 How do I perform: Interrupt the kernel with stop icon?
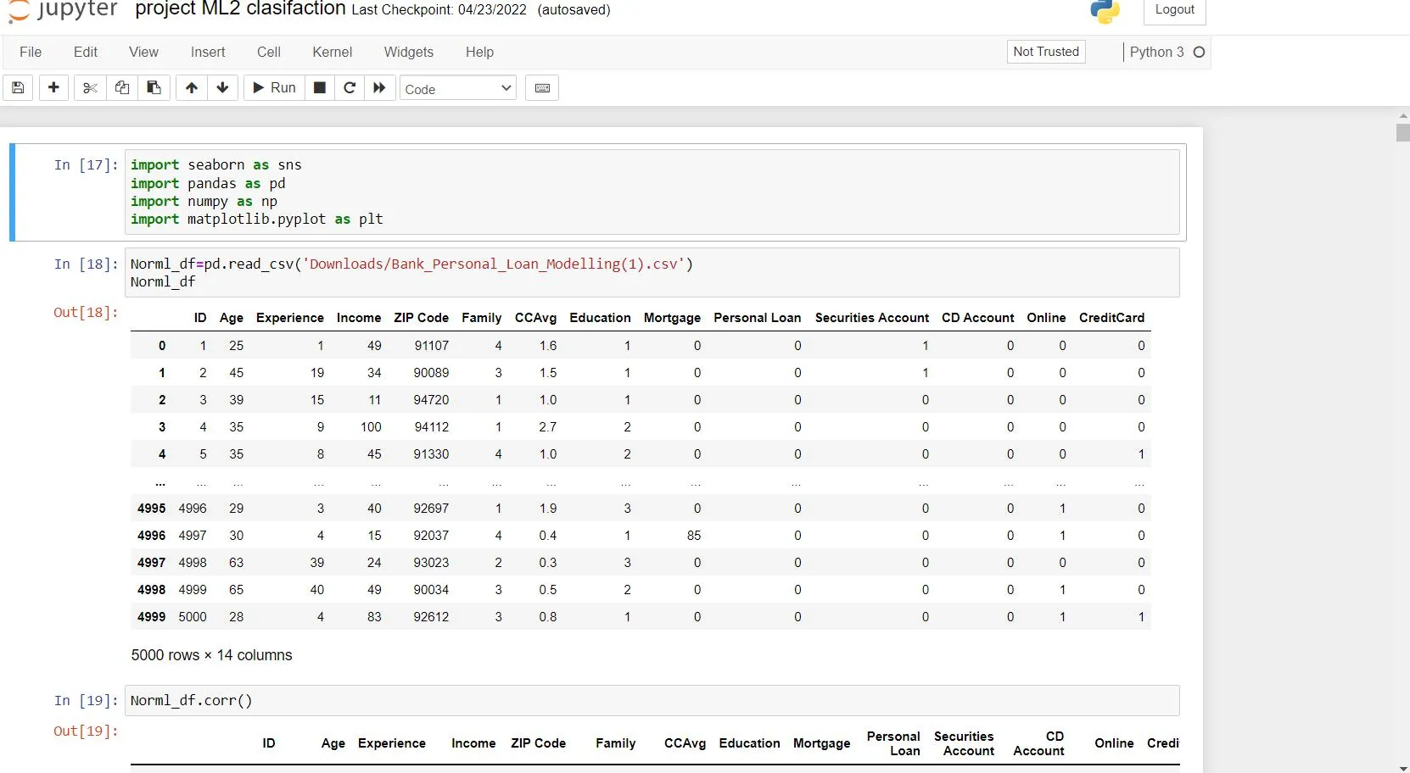tap(320, 88)
